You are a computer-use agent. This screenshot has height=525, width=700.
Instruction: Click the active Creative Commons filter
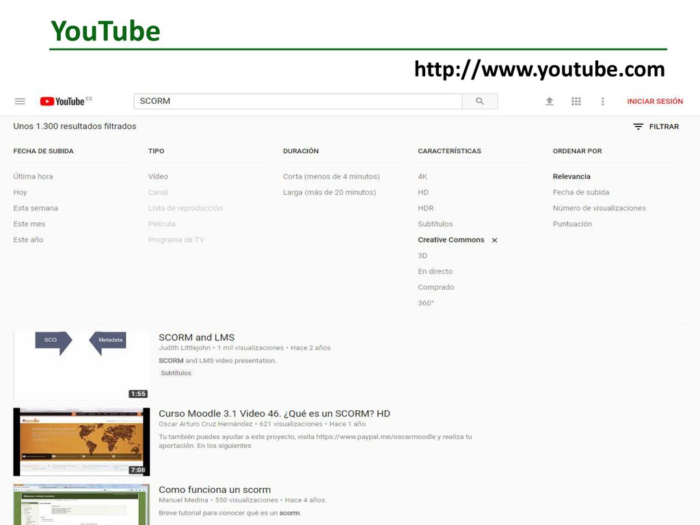pos(451,240)
